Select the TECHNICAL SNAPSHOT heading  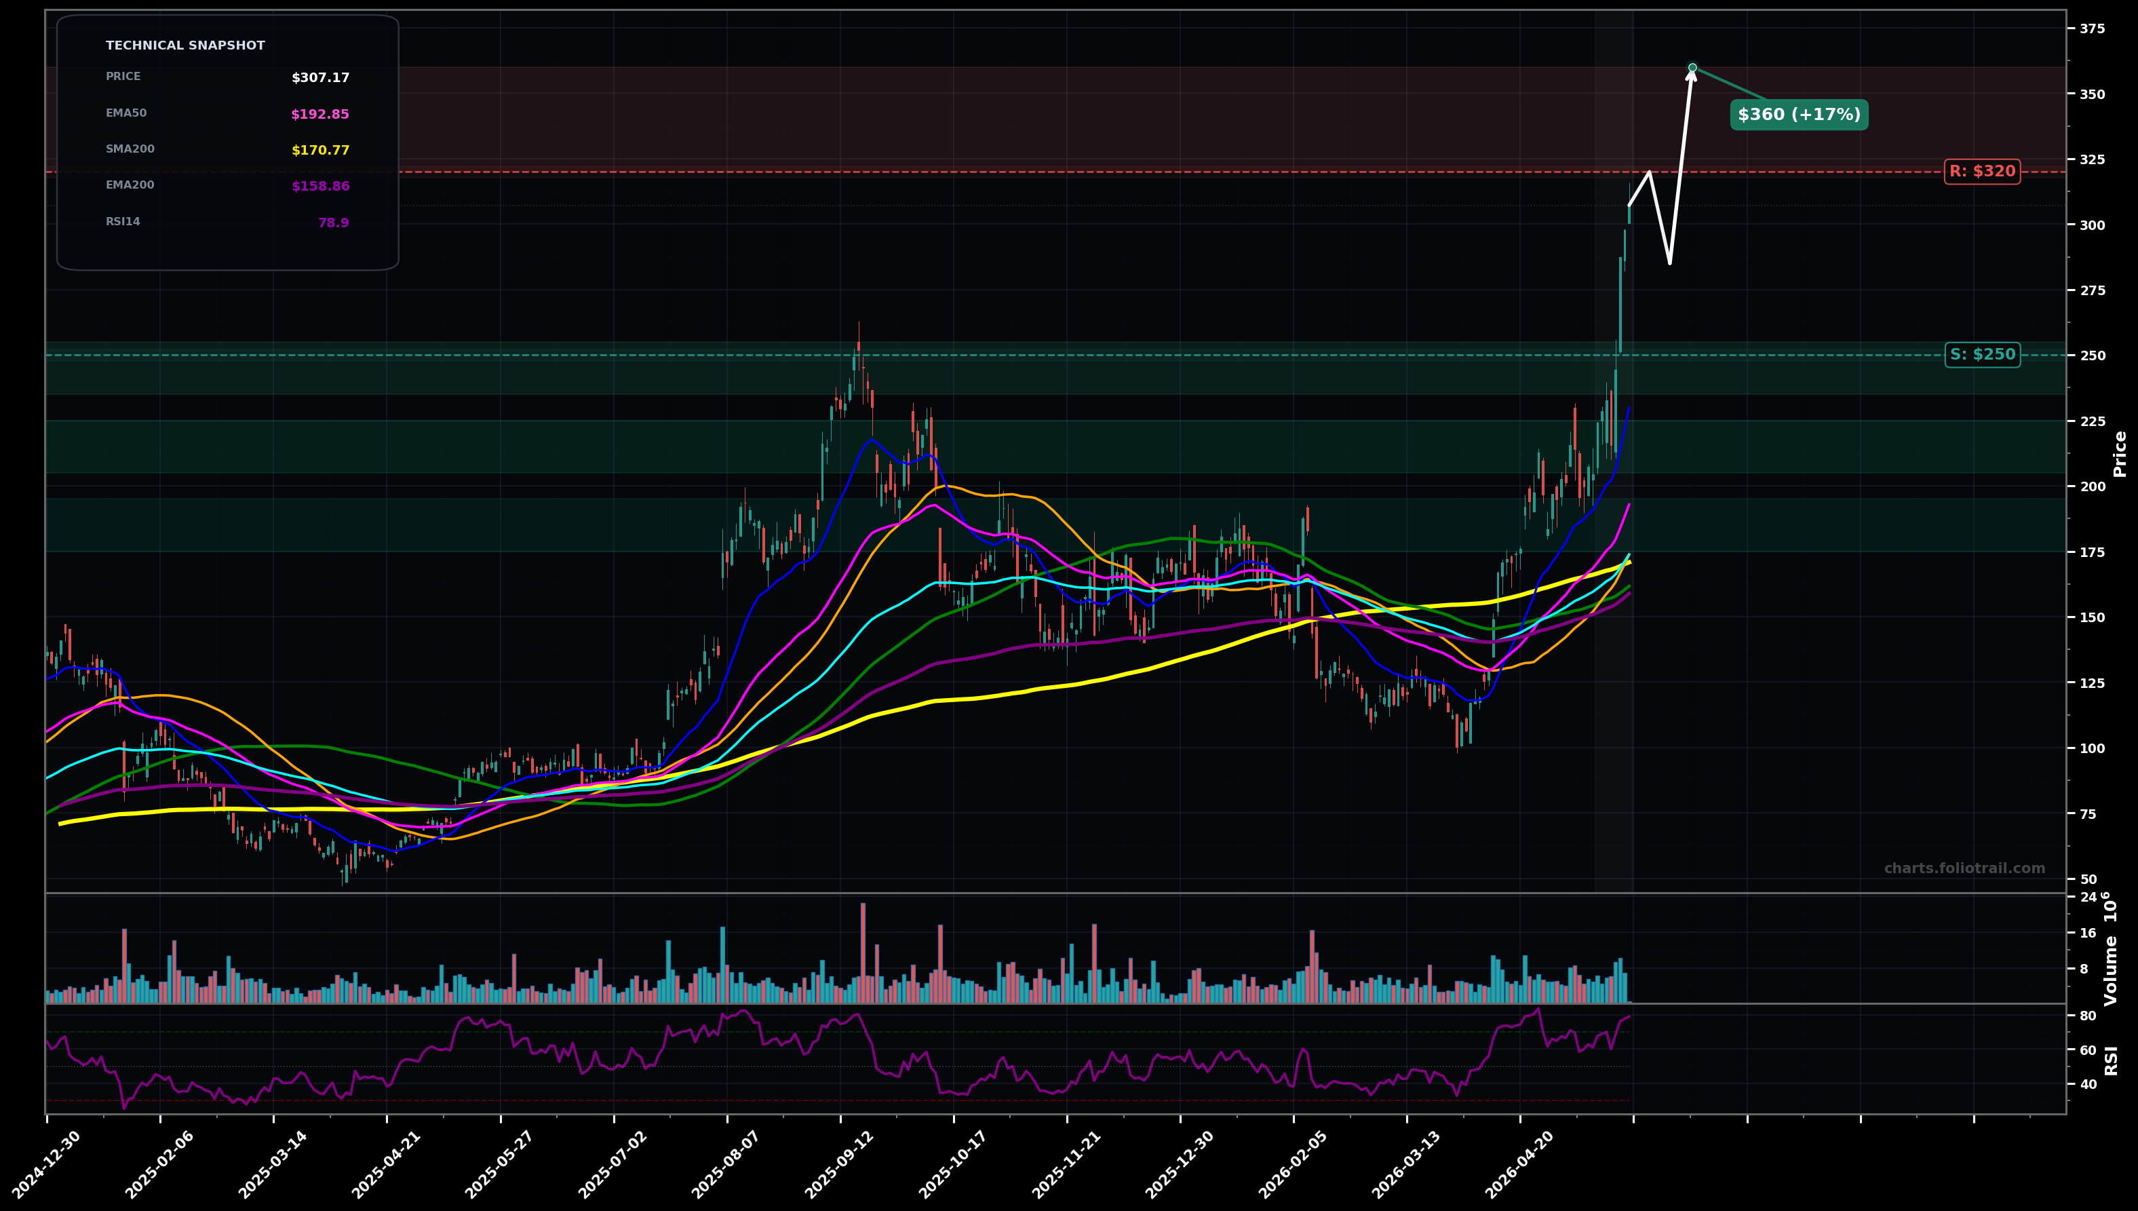(x=185, y=45)
